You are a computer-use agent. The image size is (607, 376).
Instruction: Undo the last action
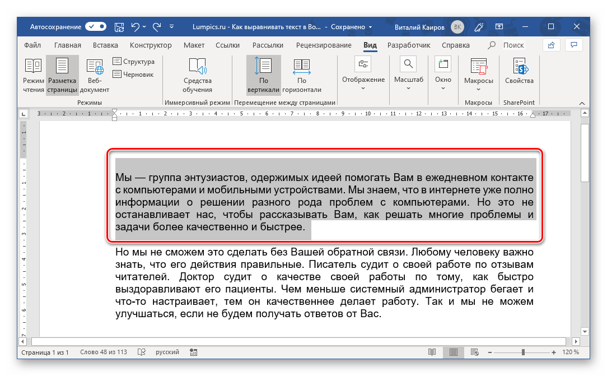pos(135,27)
